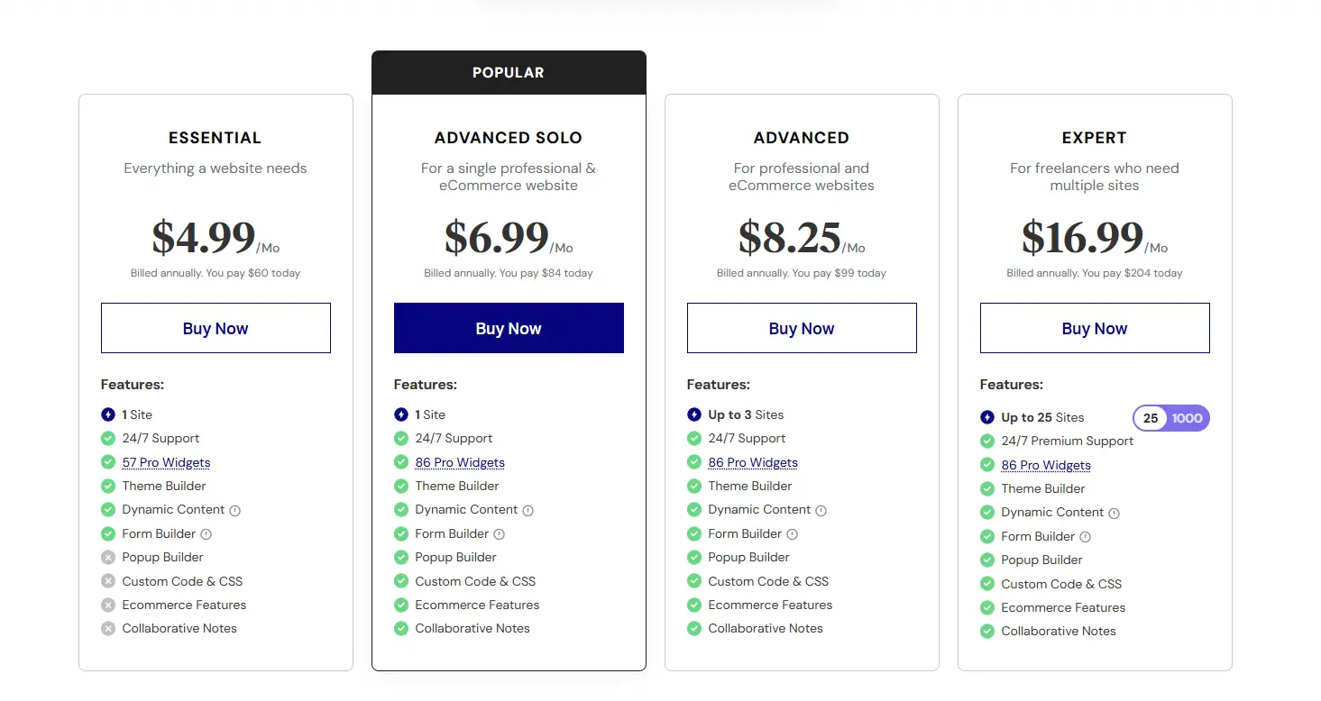Select the 25 sites option in Expert
The image size is (1321, 701).
click(1151, 418)
